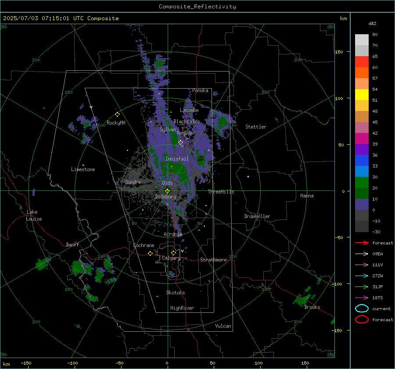Click the yellow diamond marker above Calgary
Viewport: 395px width, 369px height.
tap(173, 253)
